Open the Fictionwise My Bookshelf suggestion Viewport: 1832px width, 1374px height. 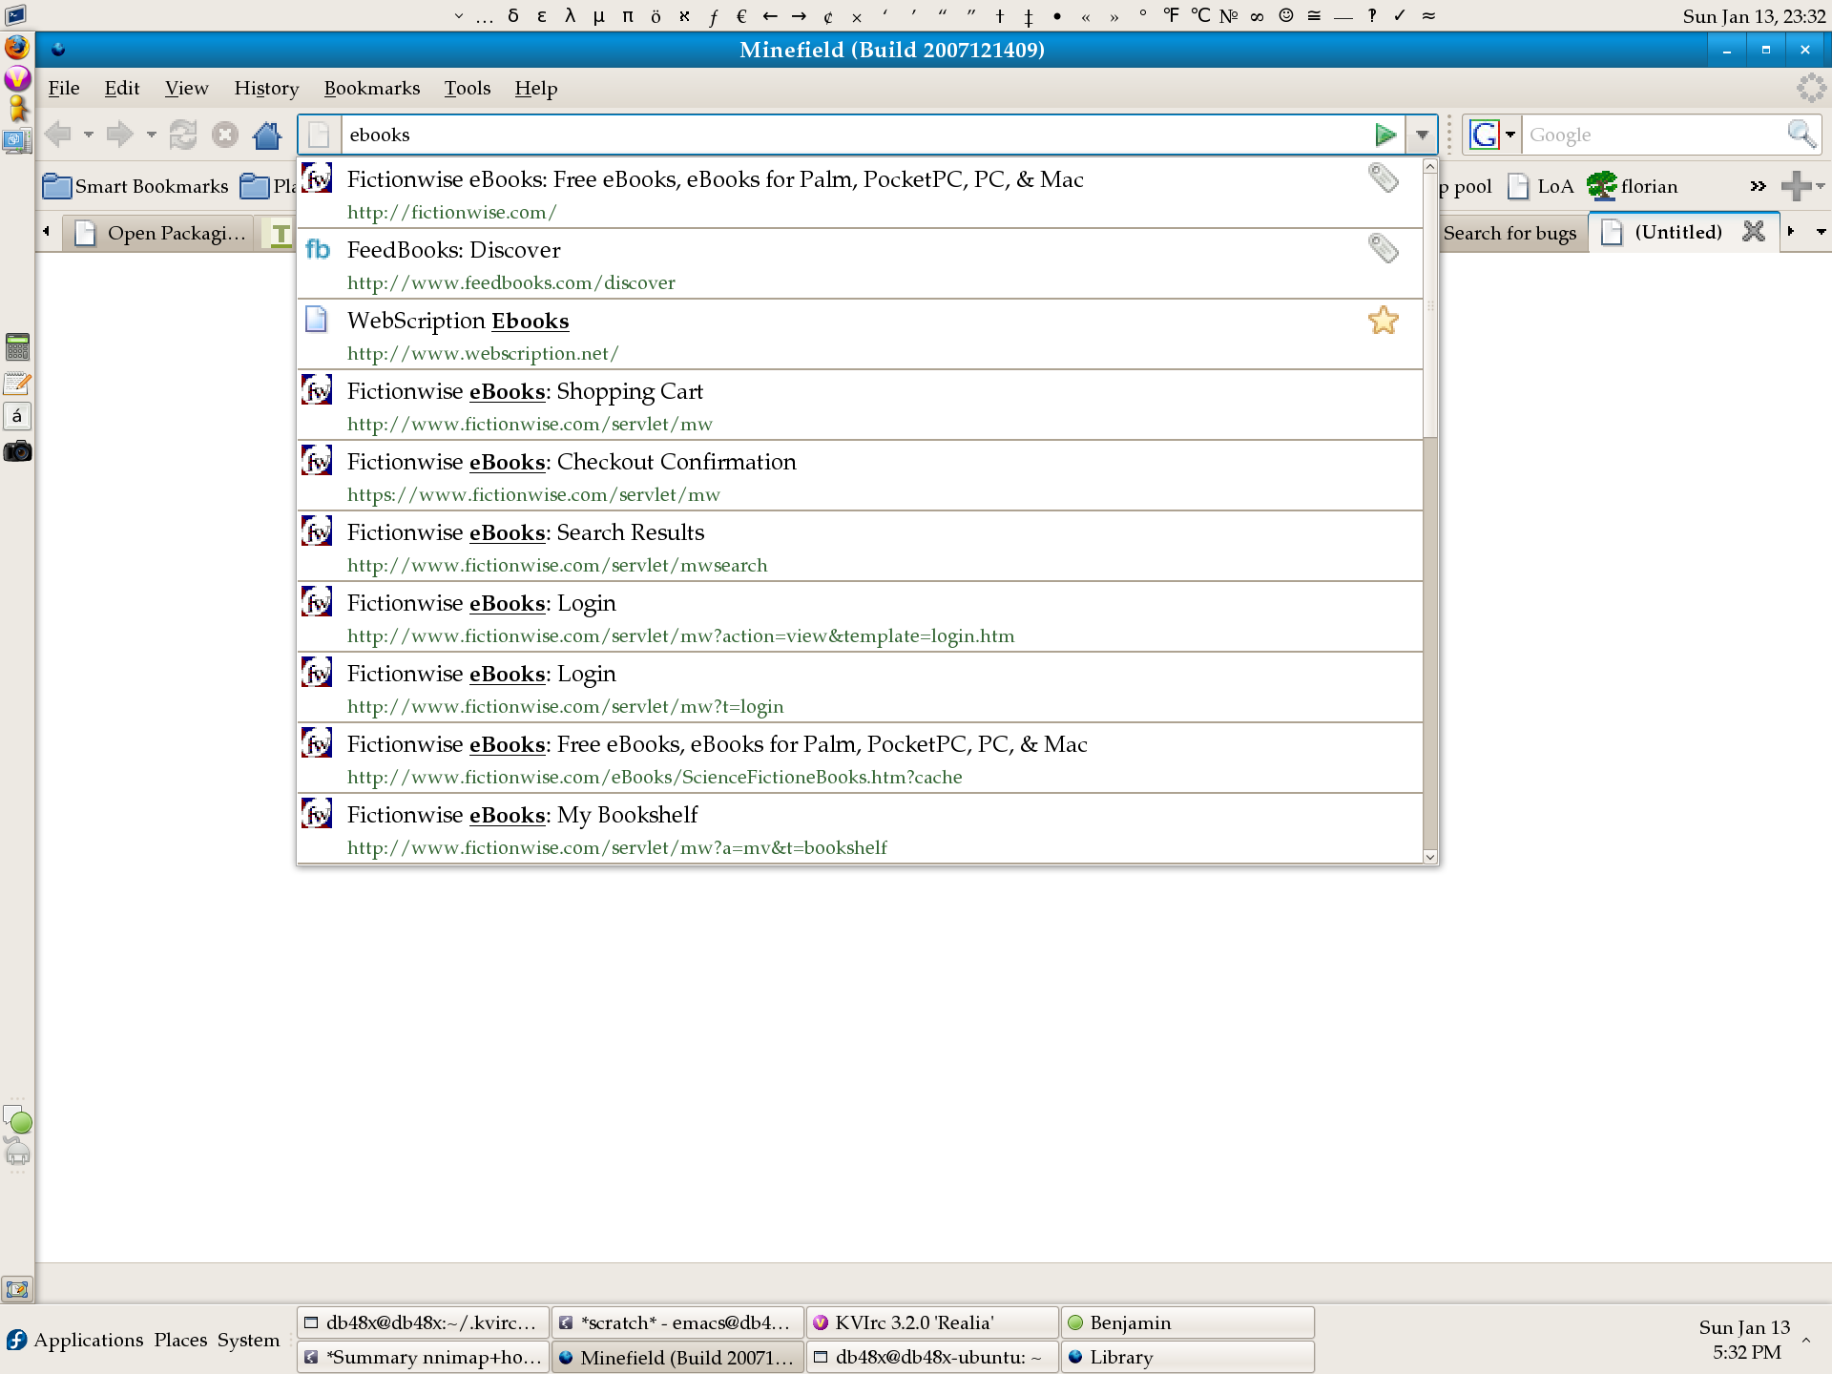coord(860,829)
